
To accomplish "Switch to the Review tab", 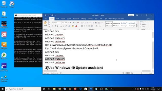I will click(90, 19).
